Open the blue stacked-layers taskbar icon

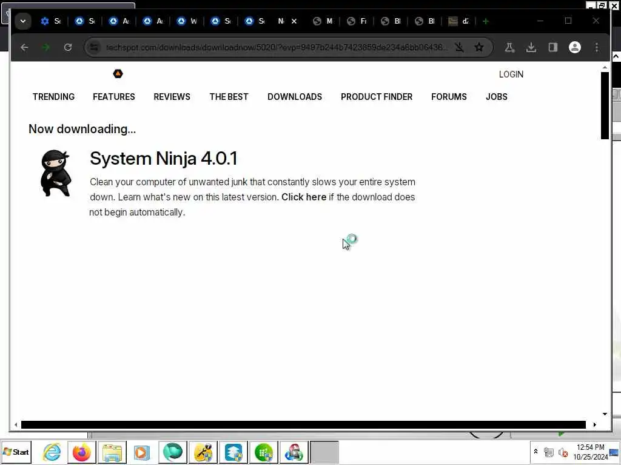(233, 452)
